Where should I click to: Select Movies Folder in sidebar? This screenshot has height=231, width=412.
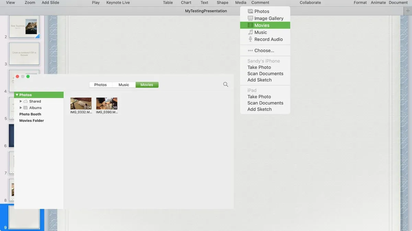coord(32,120)
